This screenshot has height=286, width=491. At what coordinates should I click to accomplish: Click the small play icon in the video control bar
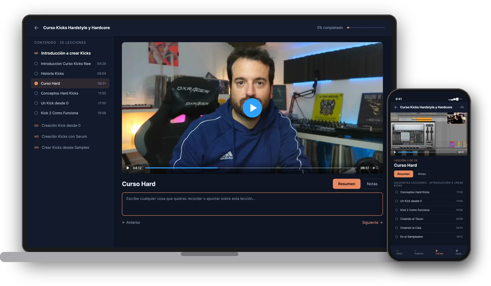tap(128, 168)
